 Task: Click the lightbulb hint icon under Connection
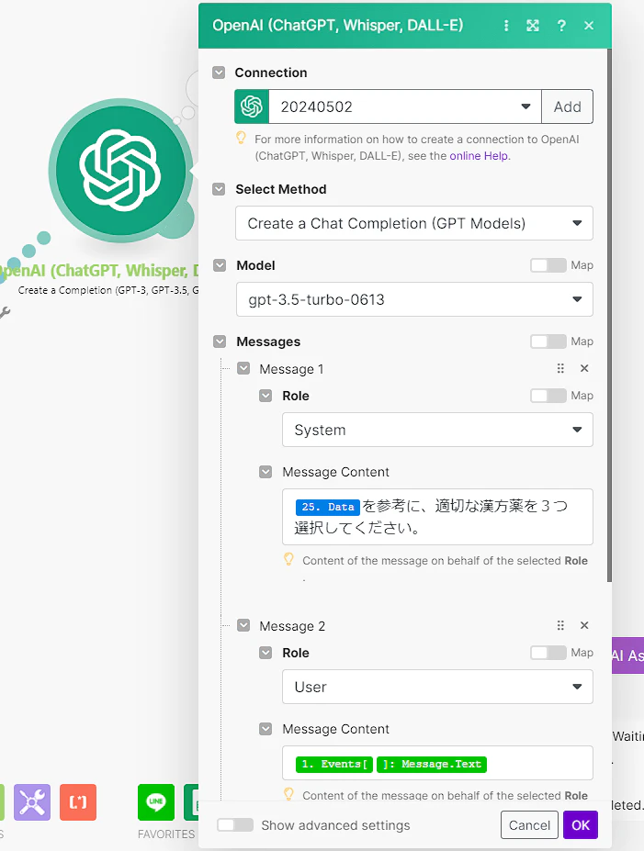point(241,139)
